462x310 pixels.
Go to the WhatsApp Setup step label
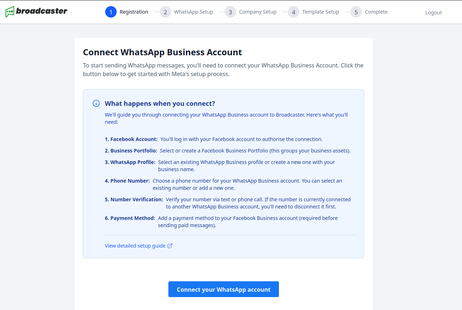click(x=193, y=12)
